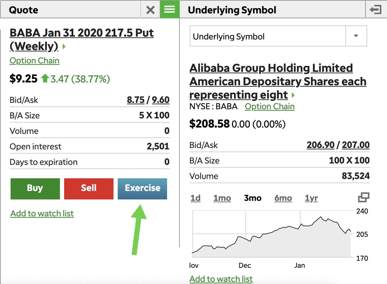The height and width of the screenshot is (284, 387).
Task: Click the Alibaba price chart area
Action: (x=271, y=234)
